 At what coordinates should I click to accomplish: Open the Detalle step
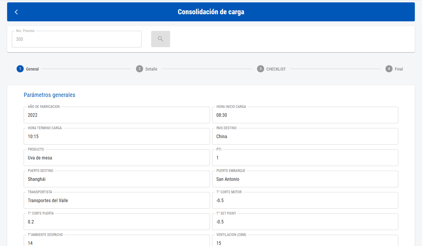coord(147,69)
